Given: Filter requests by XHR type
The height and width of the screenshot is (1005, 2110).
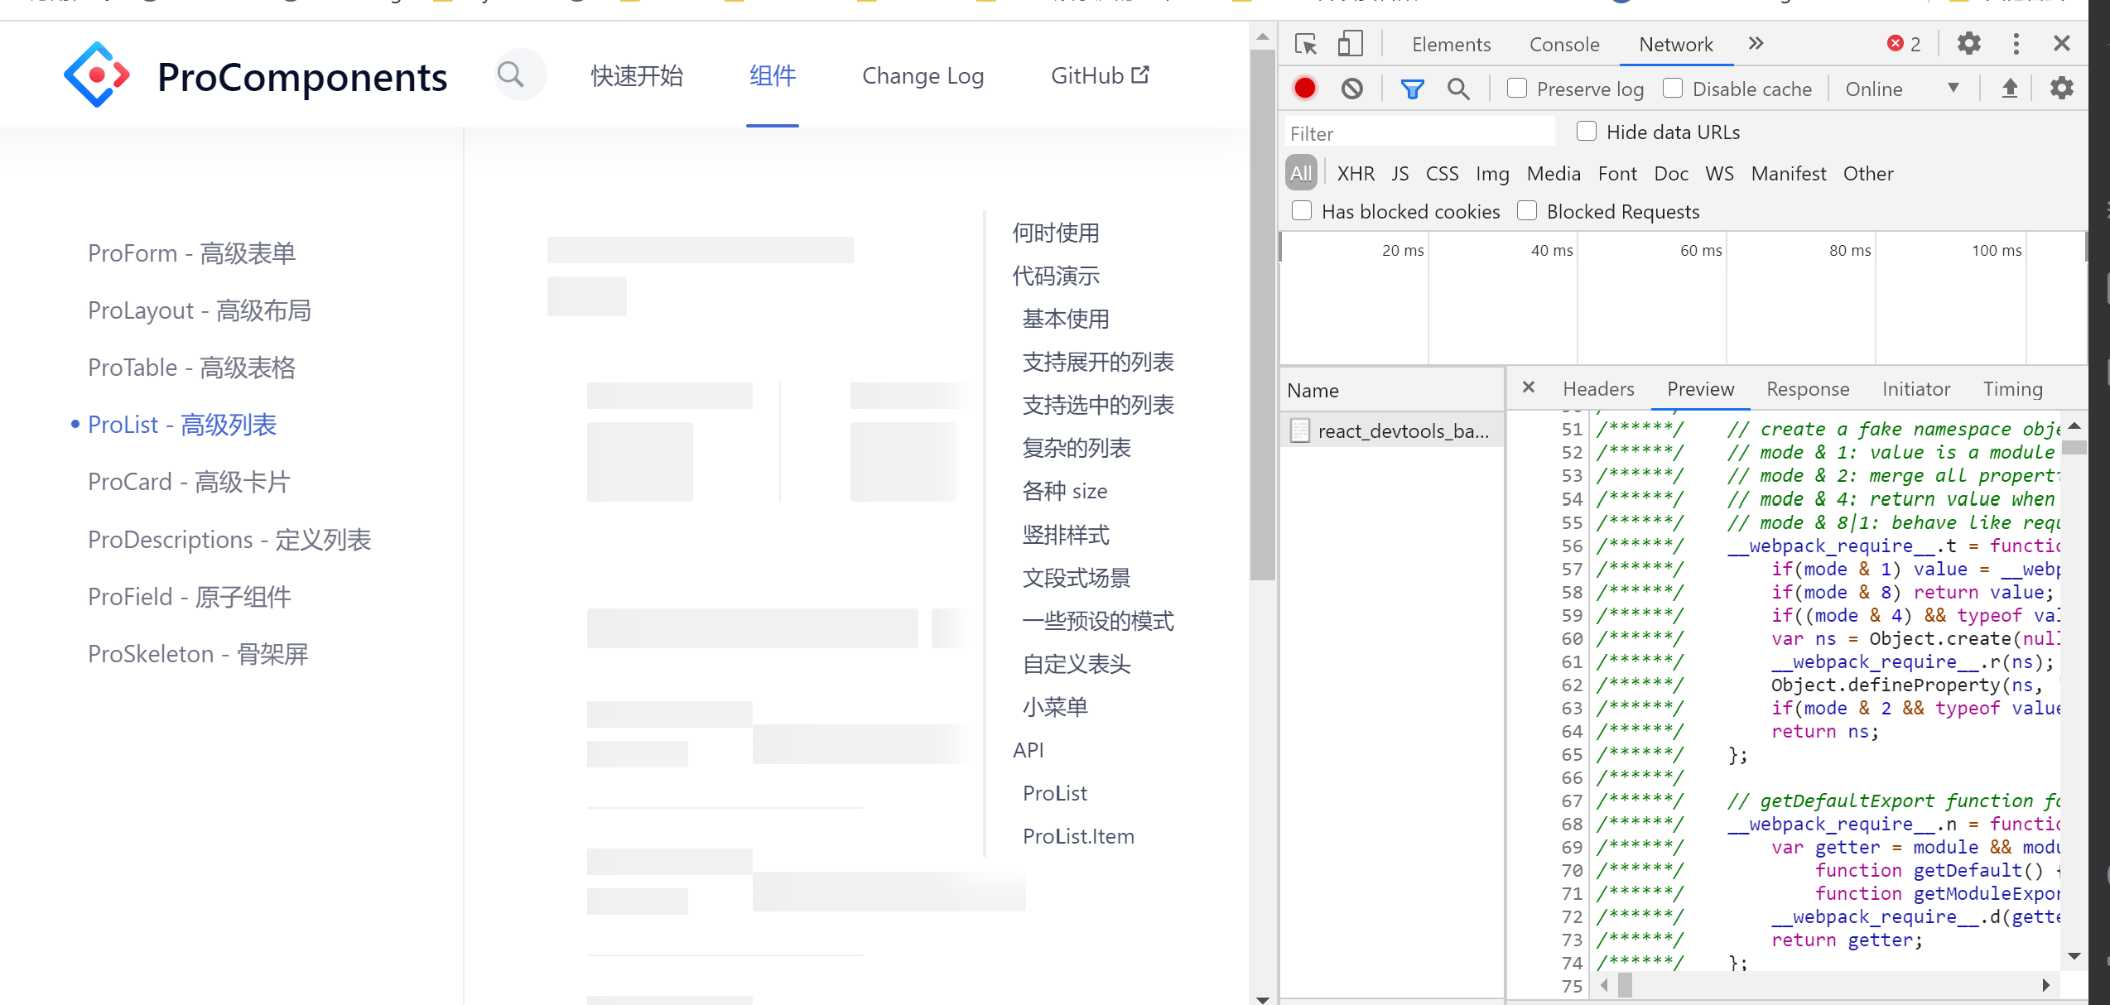Looking at the screenshot, I should pyautogui.click(x=1356, y=174).
